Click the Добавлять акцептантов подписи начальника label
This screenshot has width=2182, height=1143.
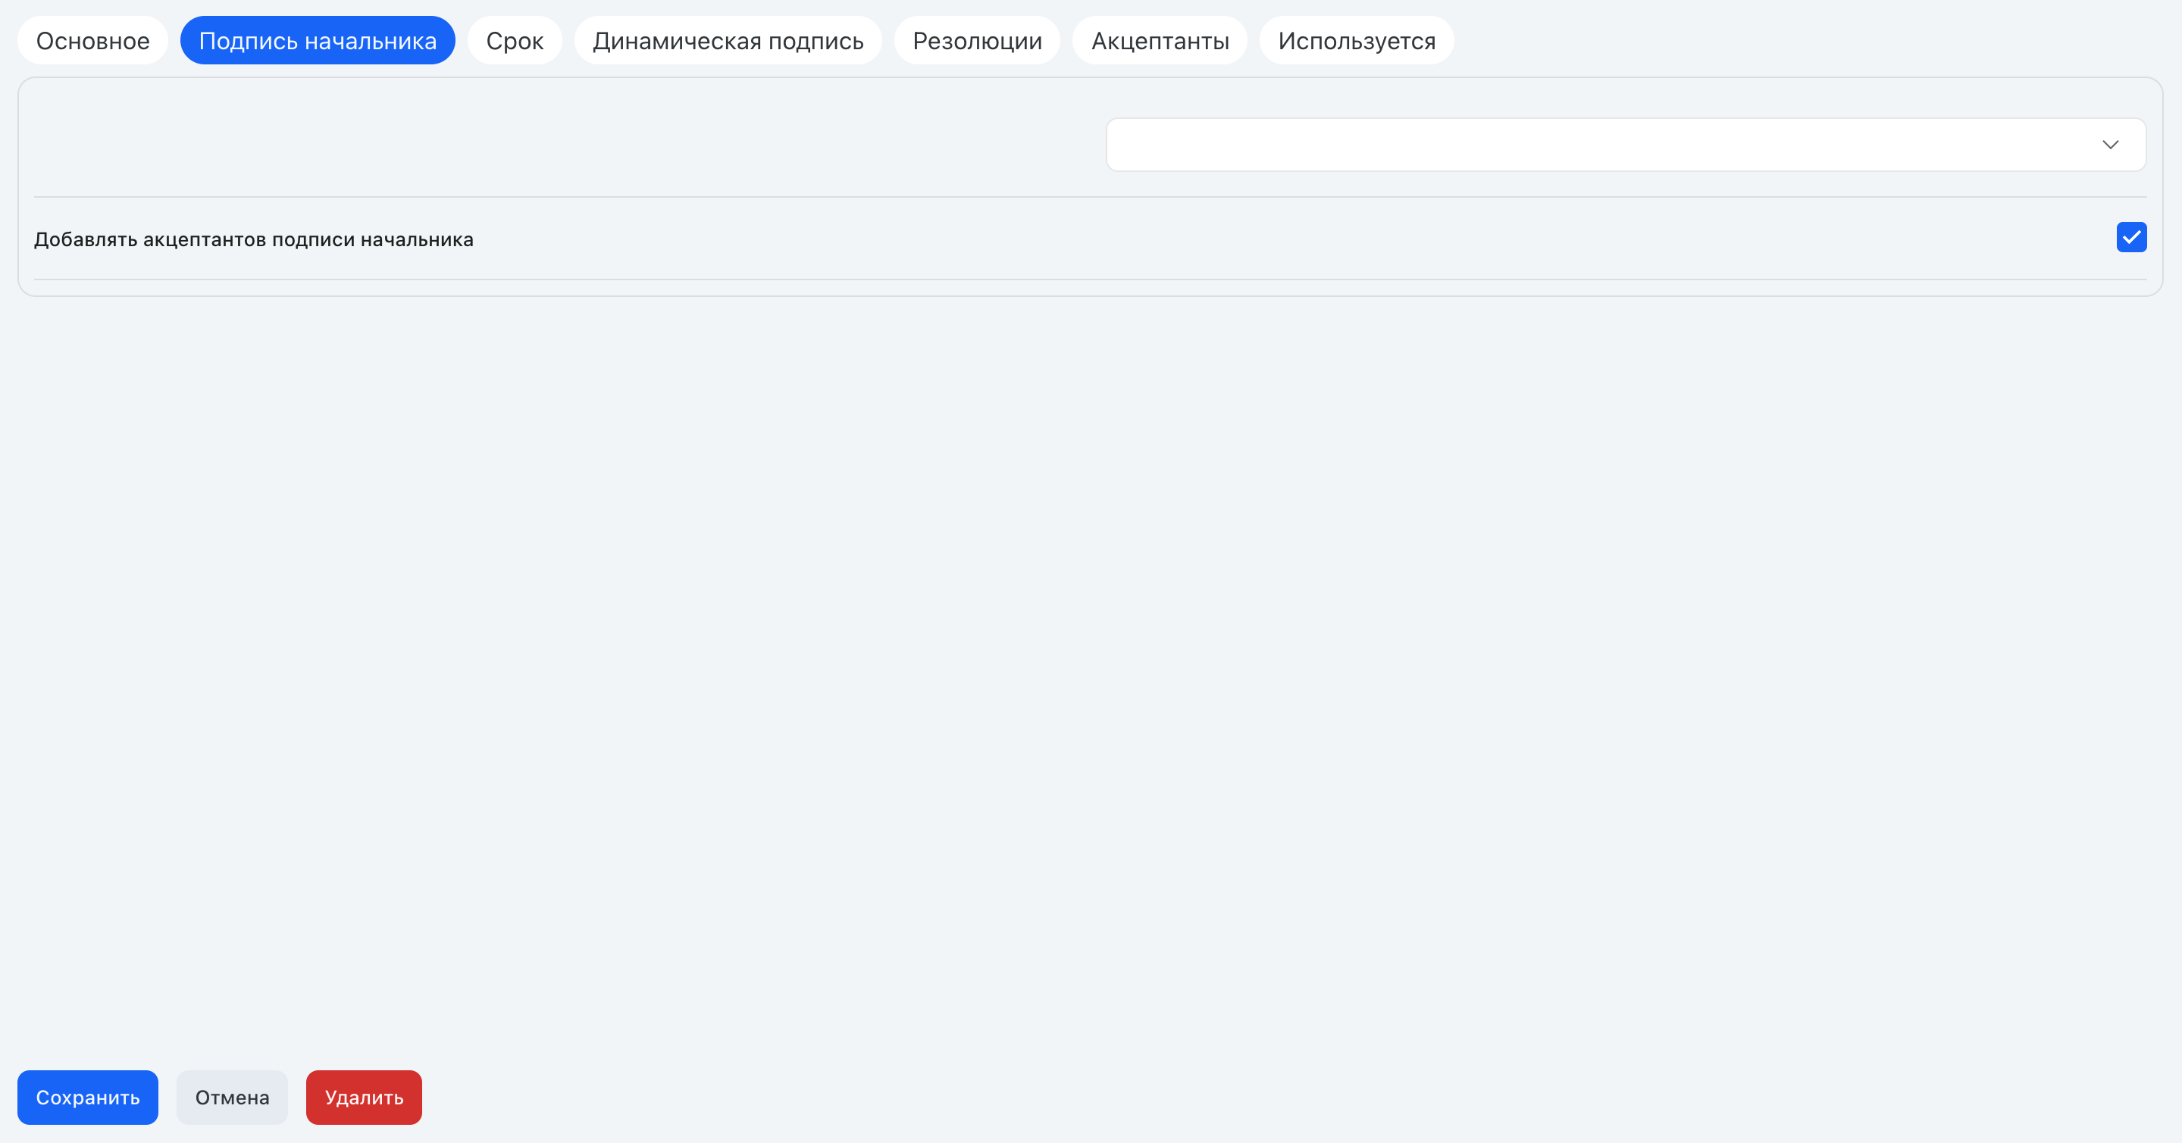click(253, 239)
